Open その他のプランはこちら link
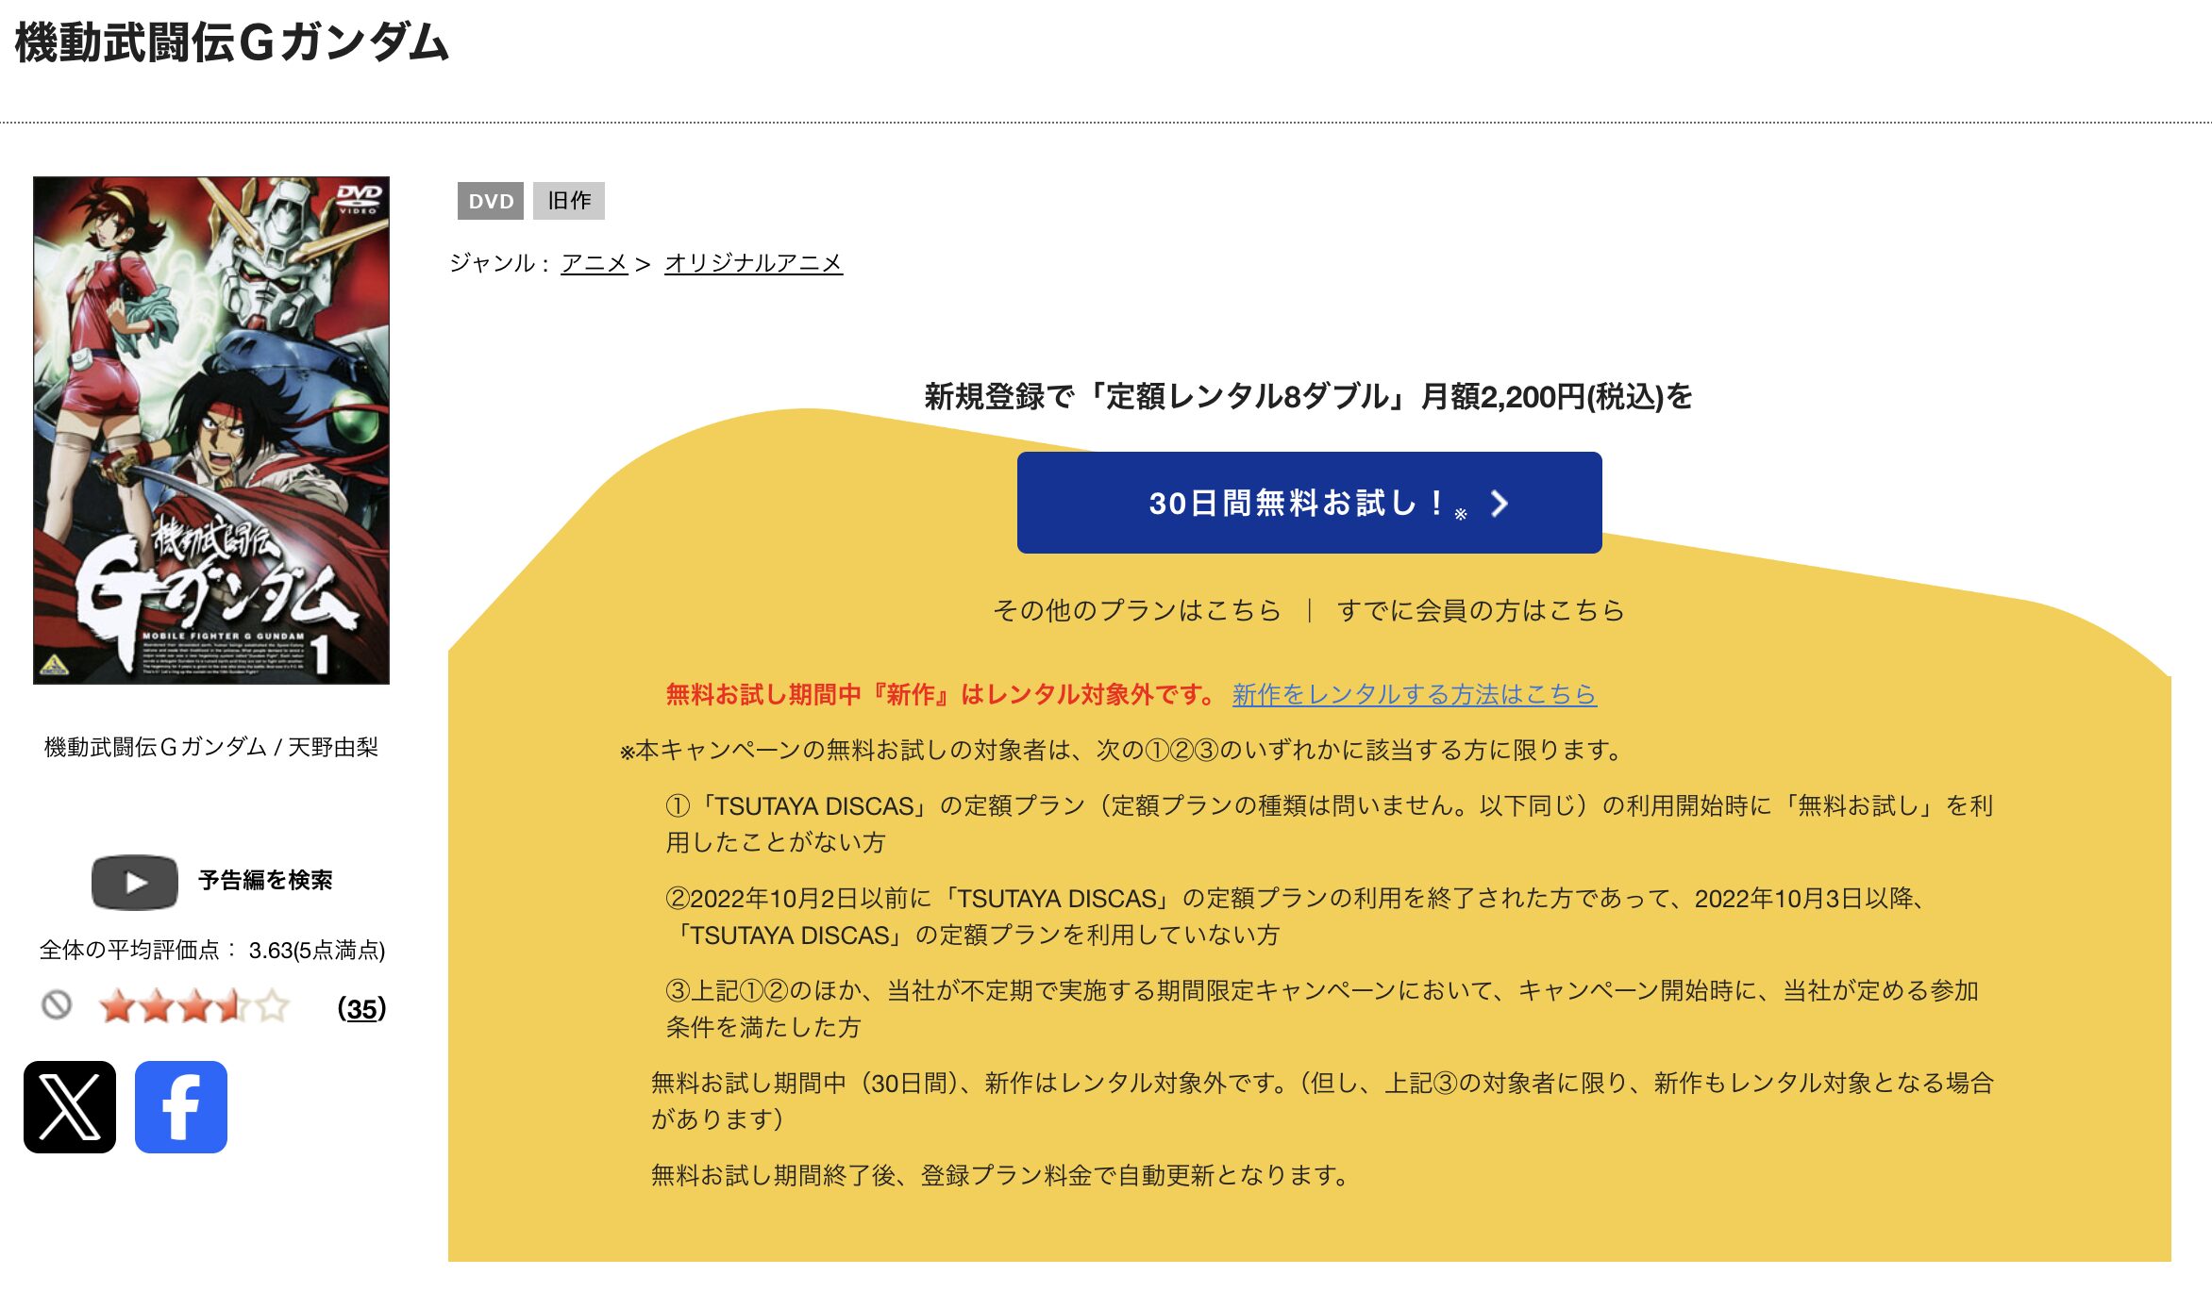Screen dimensions: 2212x1292 pos(1137,610)
